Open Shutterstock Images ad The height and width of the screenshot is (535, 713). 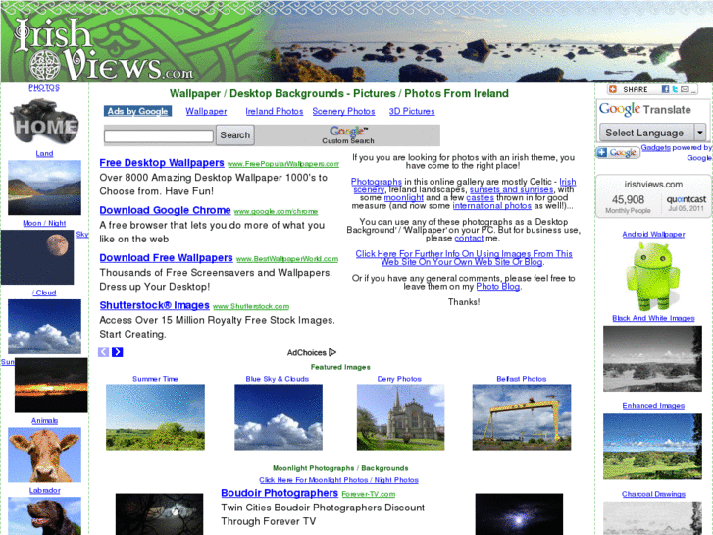point(154,305)
